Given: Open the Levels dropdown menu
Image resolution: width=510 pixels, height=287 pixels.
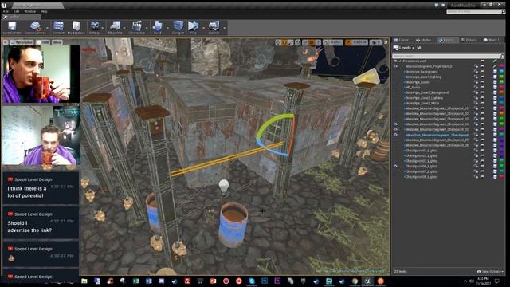Looking at the screenshot, I should (x=404, y=48).
